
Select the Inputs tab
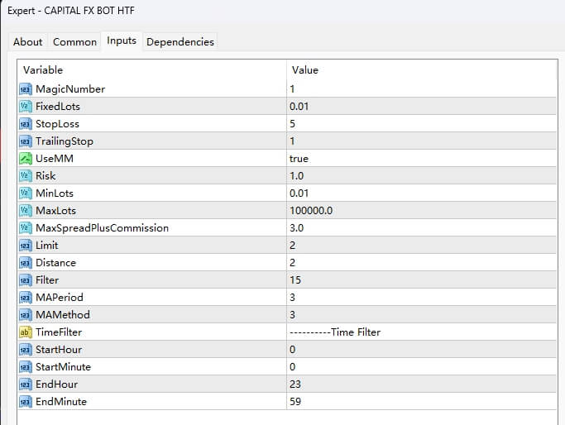point(122,41)
